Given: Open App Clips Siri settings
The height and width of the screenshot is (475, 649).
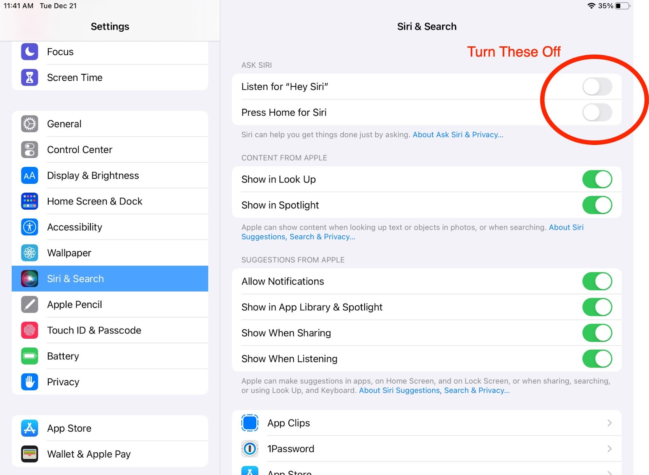Looking at the screenshot, I should pos(427,423).
